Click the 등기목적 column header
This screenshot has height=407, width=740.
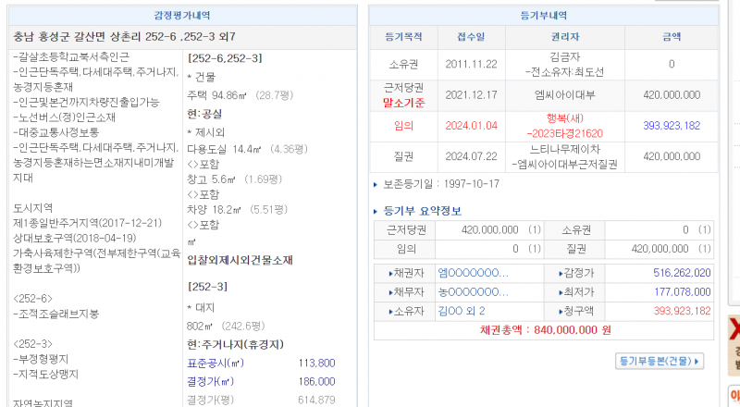(x=403, y=37)
